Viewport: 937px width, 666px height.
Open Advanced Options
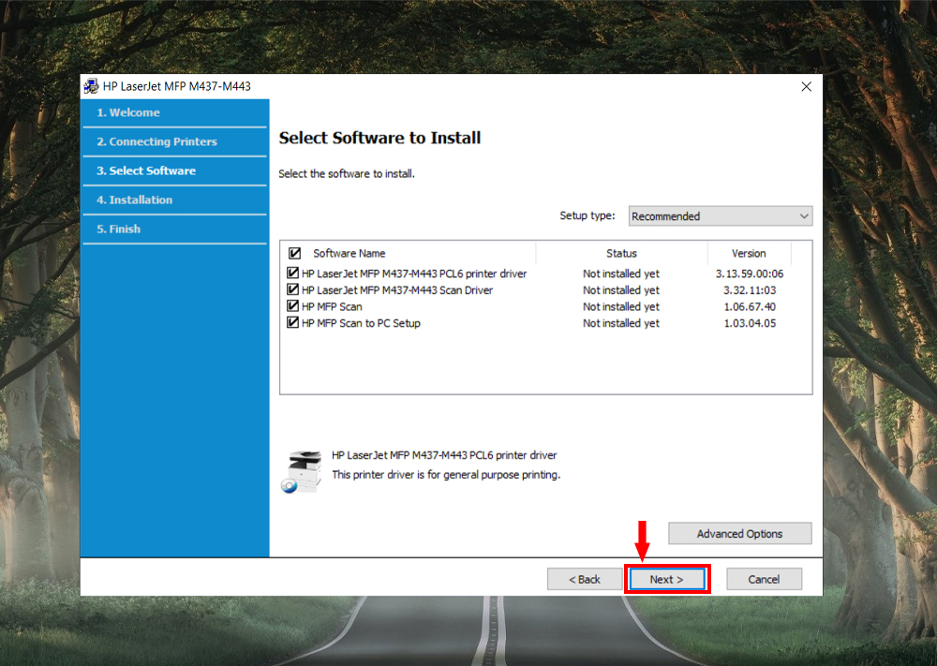click(x=740, y=533)
